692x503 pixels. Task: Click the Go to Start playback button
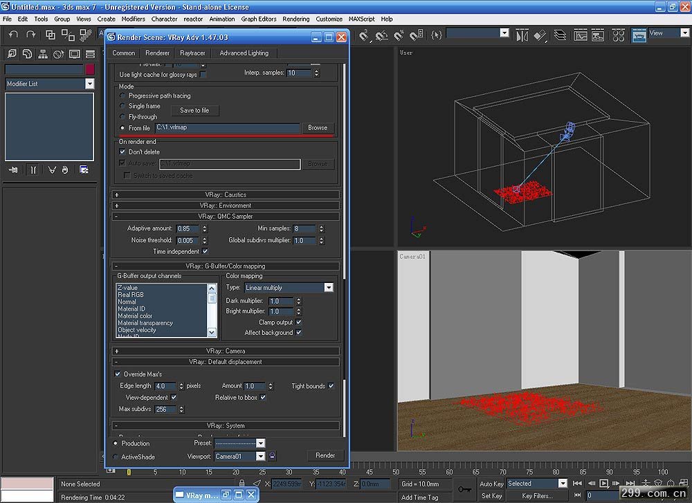pos(577,484)
